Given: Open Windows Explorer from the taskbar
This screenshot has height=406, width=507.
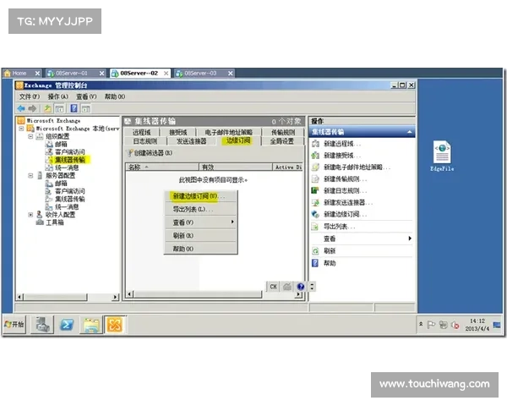Looking at the screenshot, I should coord(91,325).
